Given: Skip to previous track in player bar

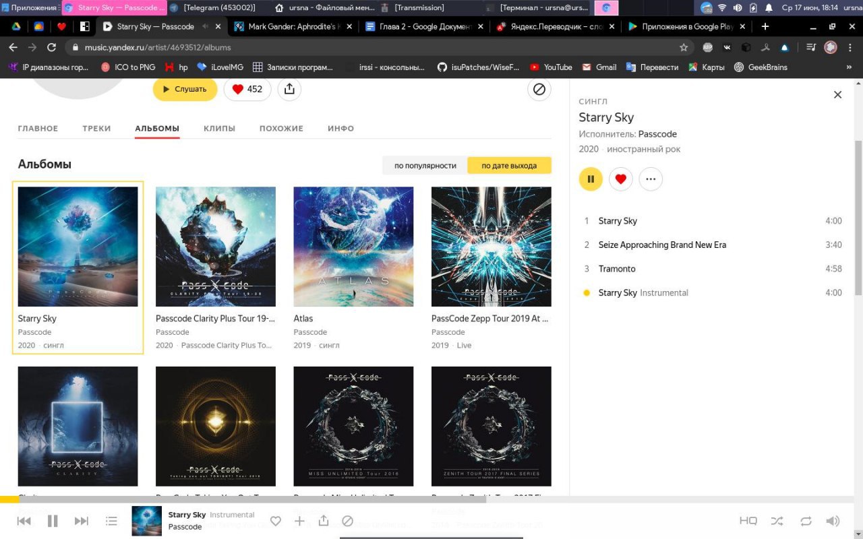Looking at the screenshot, I should click(x=24, y=521).
